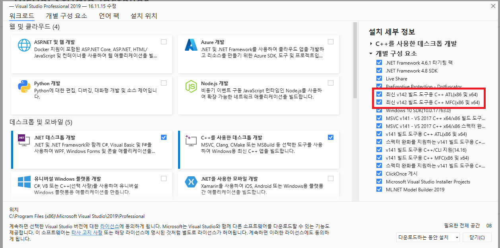The image size is (500, 248).
Task: Click the C++ desktop development icon
Action: pos(191,140)
